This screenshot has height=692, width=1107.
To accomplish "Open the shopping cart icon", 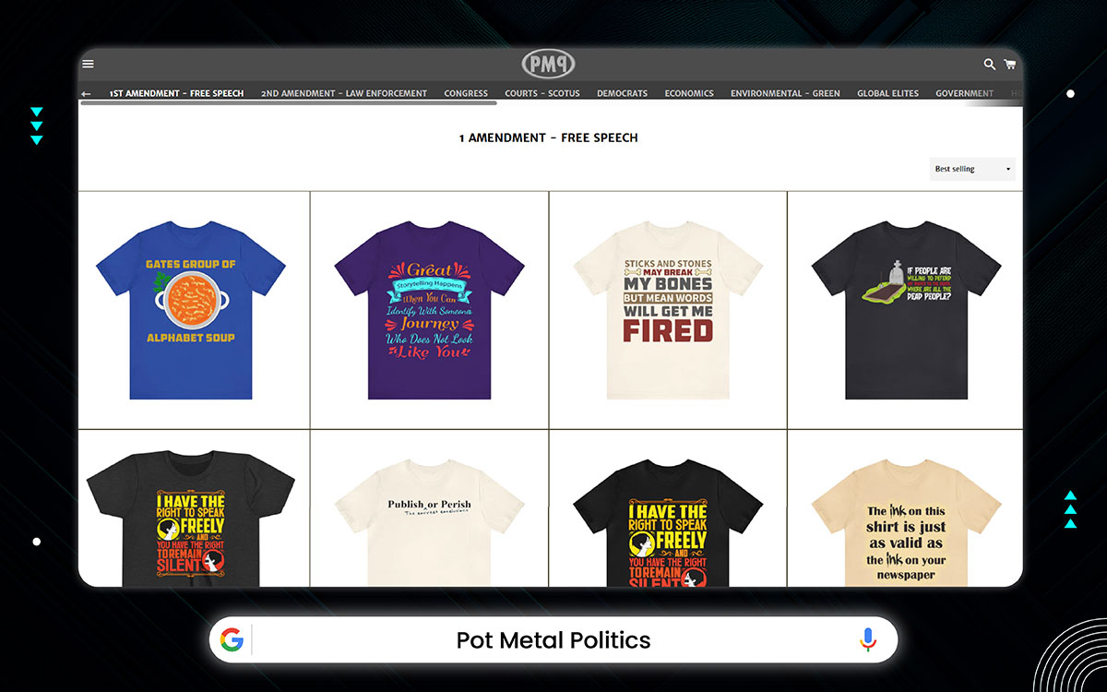I will click(1010, 65).
